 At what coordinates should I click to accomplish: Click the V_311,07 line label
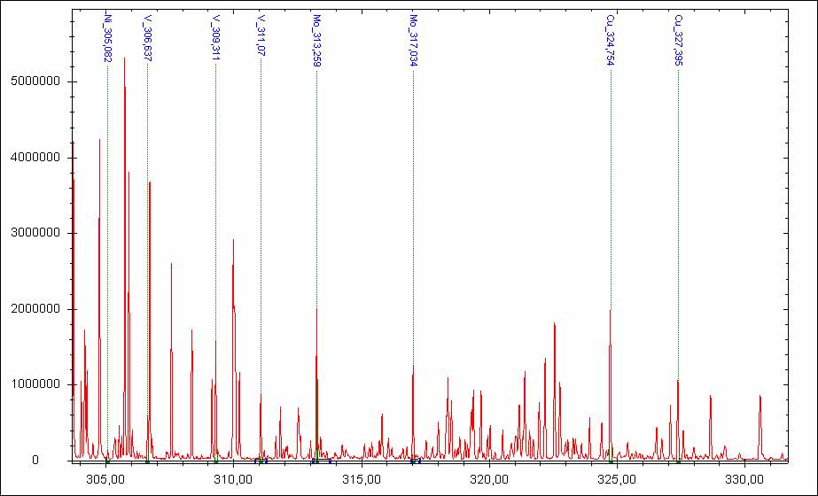[x=261, y=35]
